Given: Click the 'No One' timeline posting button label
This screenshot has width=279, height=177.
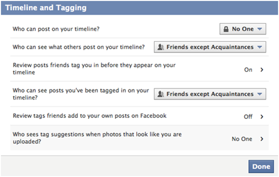Looking at the screenshot, I should coord(243,29).
